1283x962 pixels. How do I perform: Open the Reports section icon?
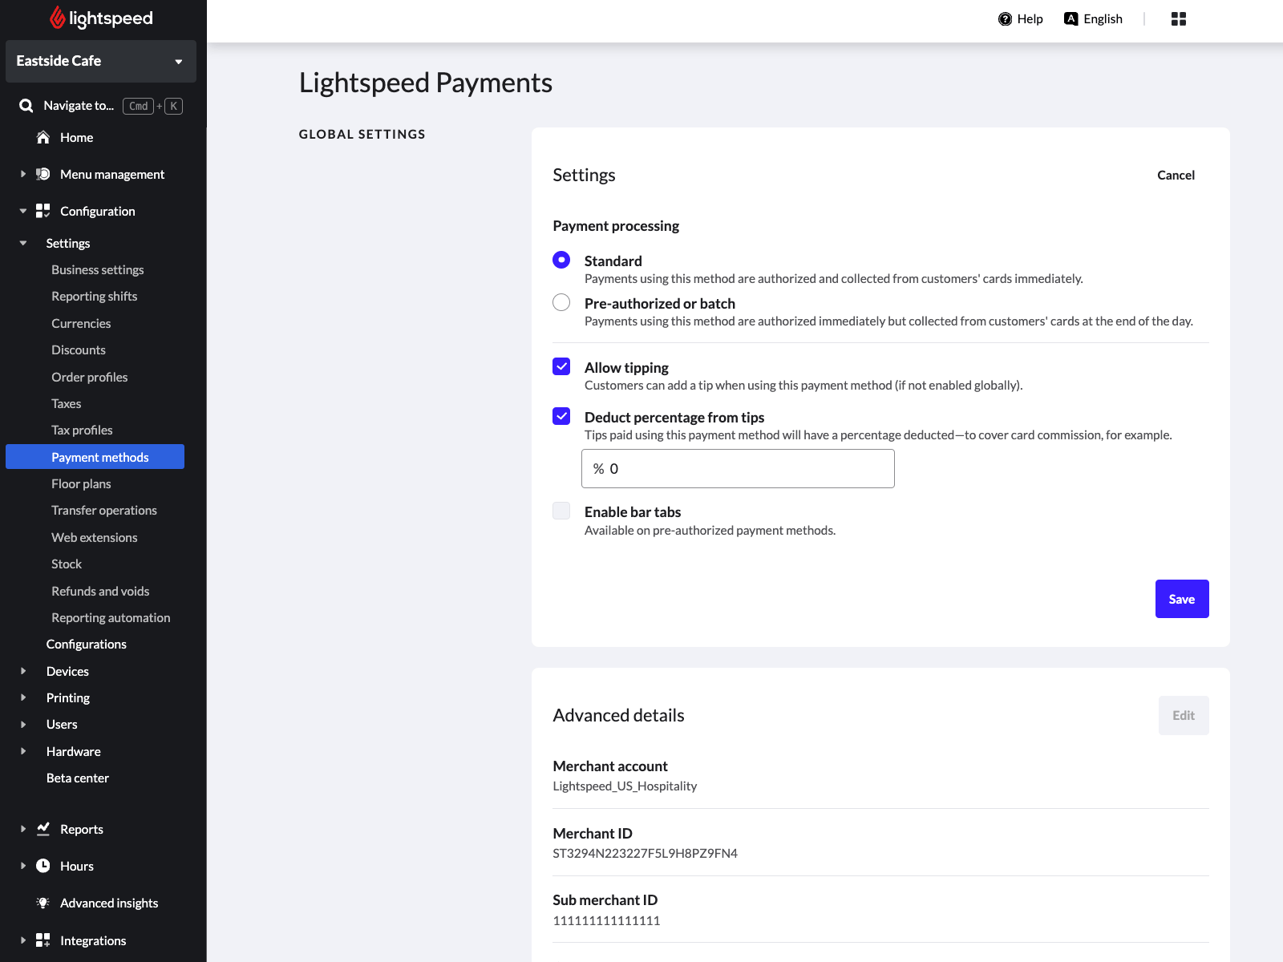pyautogui.click(x=42, y=829)
